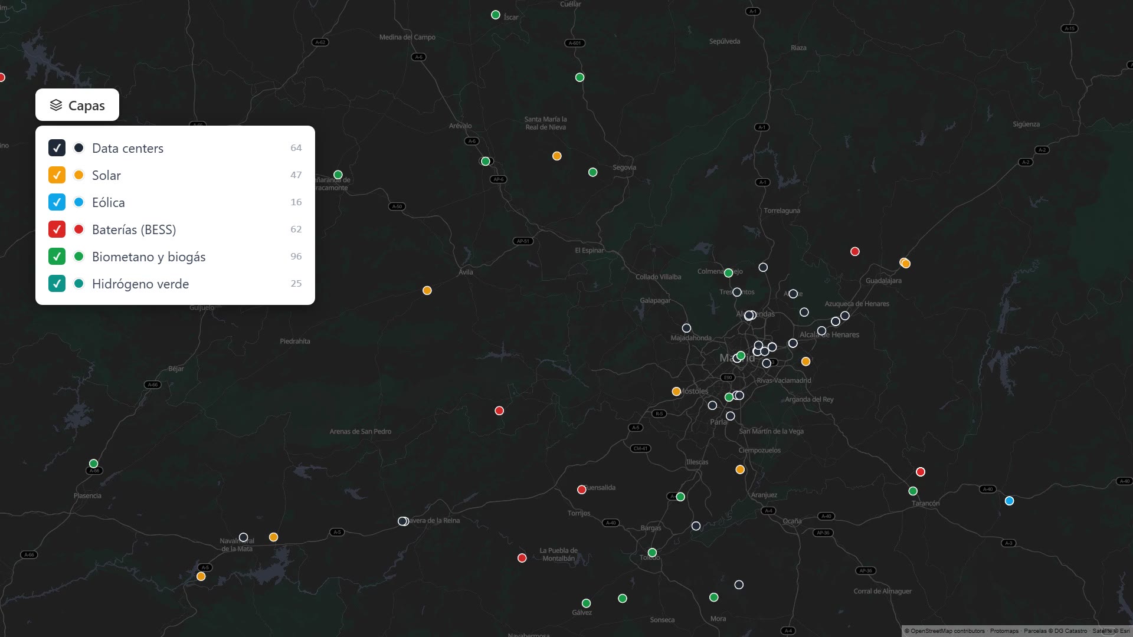
Task: Select the red battery marker north of Guadalajara
Action: pyautogui.click(x=854, y=251)
